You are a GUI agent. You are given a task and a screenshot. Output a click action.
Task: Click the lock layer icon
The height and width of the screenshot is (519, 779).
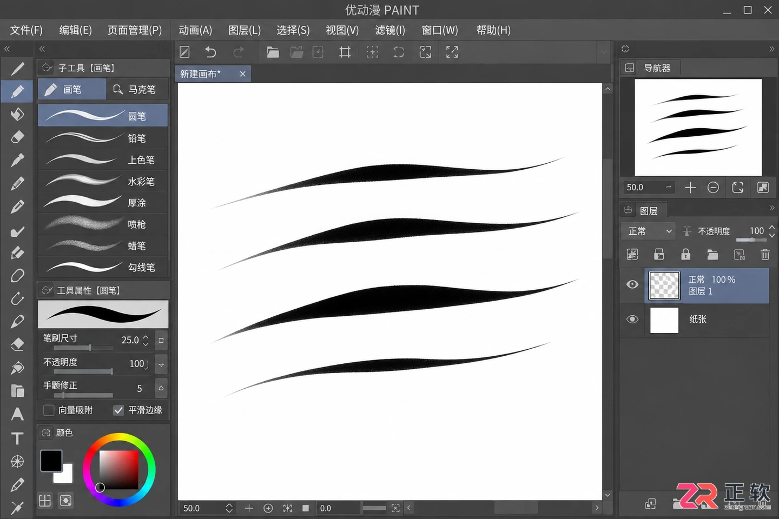(685, 254)
